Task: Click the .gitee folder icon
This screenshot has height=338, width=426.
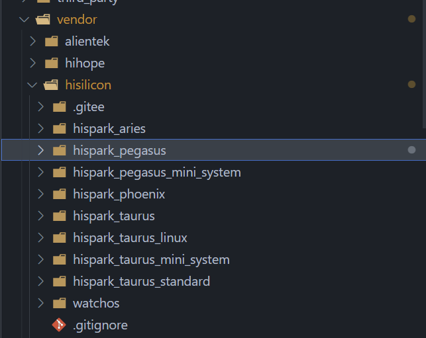Action: tap(59, 107)
